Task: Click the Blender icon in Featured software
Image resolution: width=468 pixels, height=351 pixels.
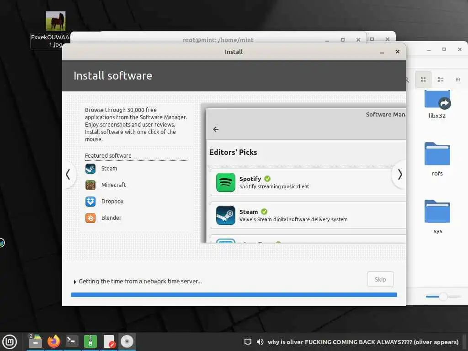Action: [x=90, y=218]
